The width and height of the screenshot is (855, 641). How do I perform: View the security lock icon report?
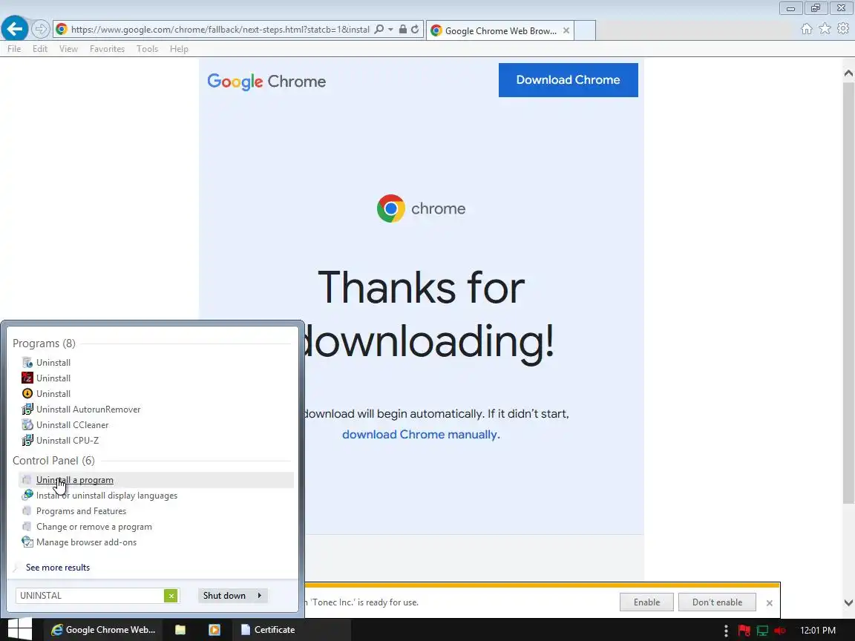pyautogui.click(x=403, y=30)
